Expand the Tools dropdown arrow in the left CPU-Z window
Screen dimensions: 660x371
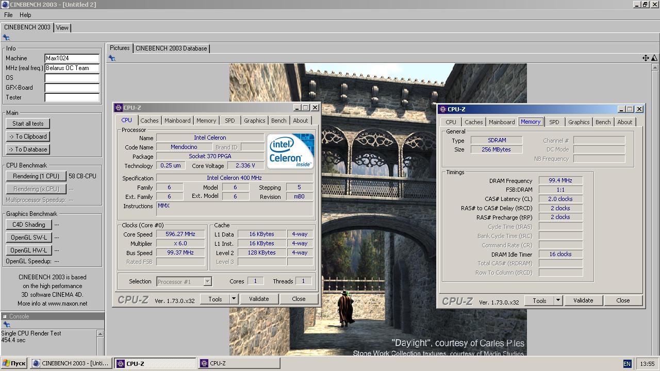[234, 299]
